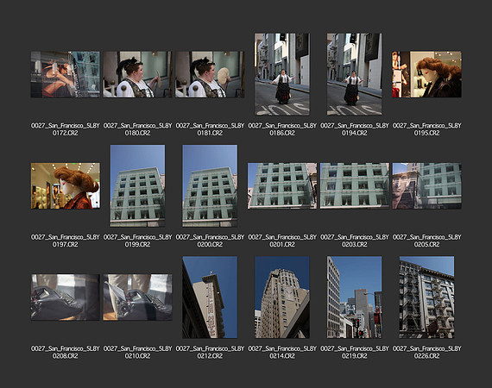The image size is (492, 388).
Task: Click filename label ending 0210.CR2
Action: 137,353
